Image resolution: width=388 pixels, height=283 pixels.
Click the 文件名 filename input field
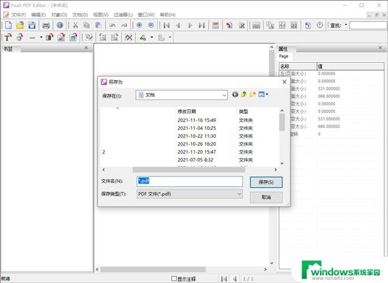[189, 181]
